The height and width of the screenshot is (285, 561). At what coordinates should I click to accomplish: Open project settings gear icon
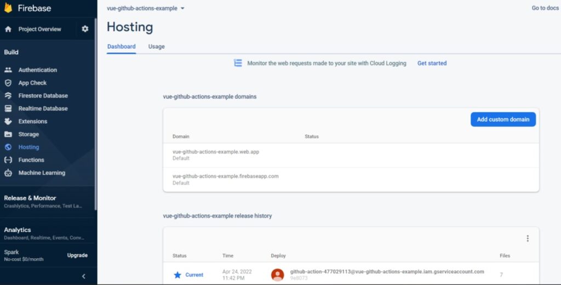pos(85,29)
